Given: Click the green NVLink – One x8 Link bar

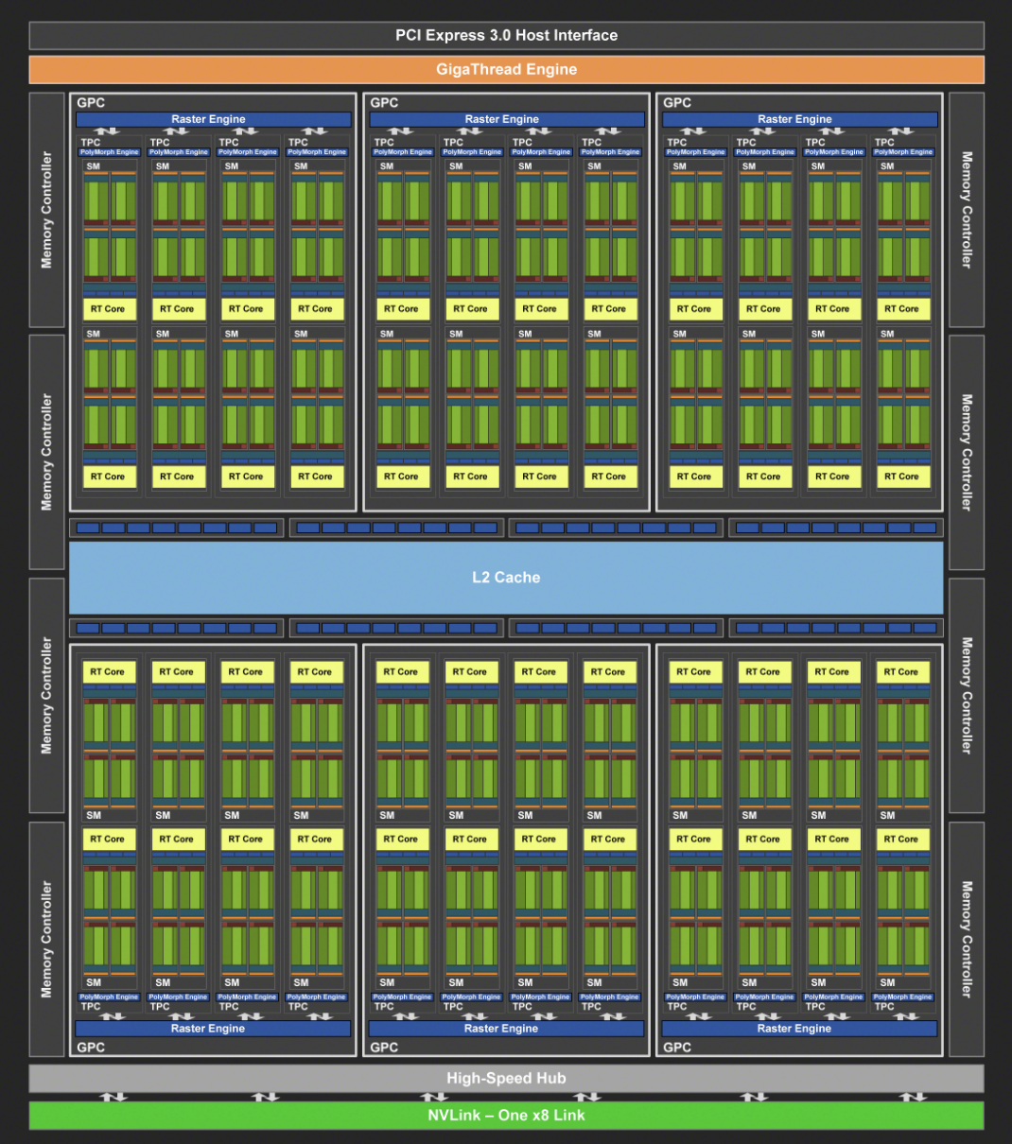Looking at the screenshot, I should (x=506, y=1115).
